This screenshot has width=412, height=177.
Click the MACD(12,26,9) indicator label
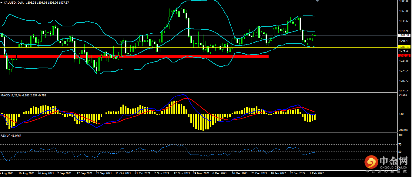click(23, 95)
